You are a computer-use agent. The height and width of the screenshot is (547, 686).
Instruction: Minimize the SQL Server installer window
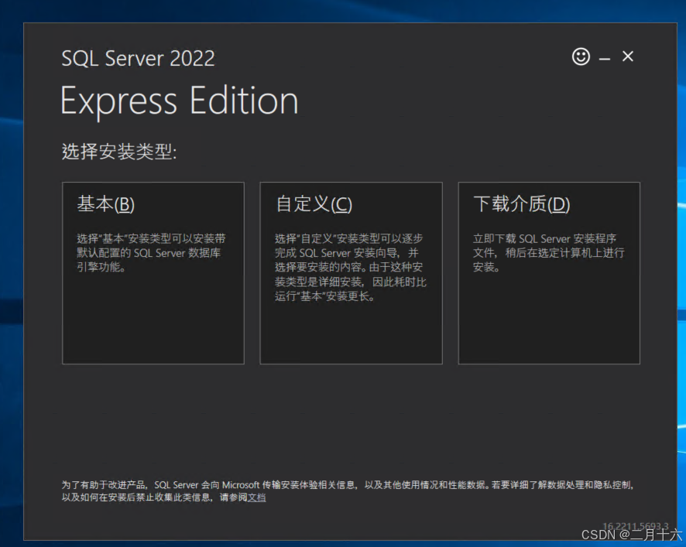[604, 58]
